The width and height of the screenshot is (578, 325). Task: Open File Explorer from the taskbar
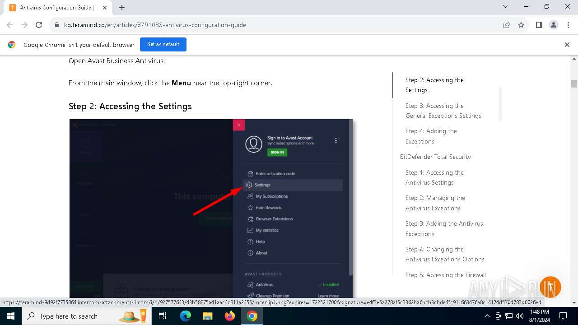click(x=207, y=316)
